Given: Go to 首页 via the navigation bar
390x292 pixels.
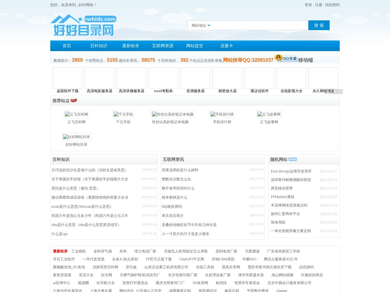Looking at the screenshot, I should 66,46.
